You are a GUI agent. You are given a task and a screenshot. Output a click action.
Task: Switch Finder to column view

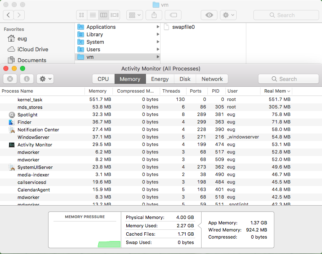104,15
